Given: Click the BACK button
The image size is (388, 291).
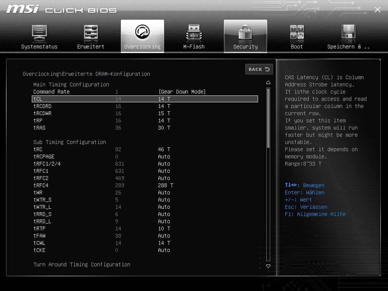Looking at the screenshot, I should [x=259, y=69].
